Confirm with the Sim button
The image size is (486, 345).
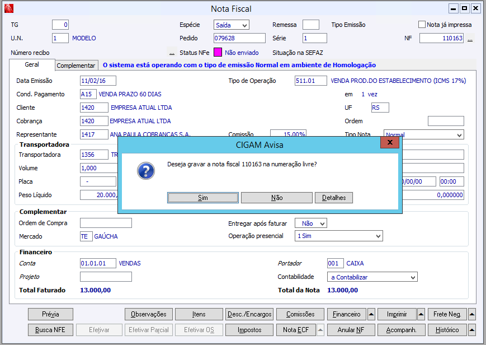pyautogui.click(x=203, y=198)
